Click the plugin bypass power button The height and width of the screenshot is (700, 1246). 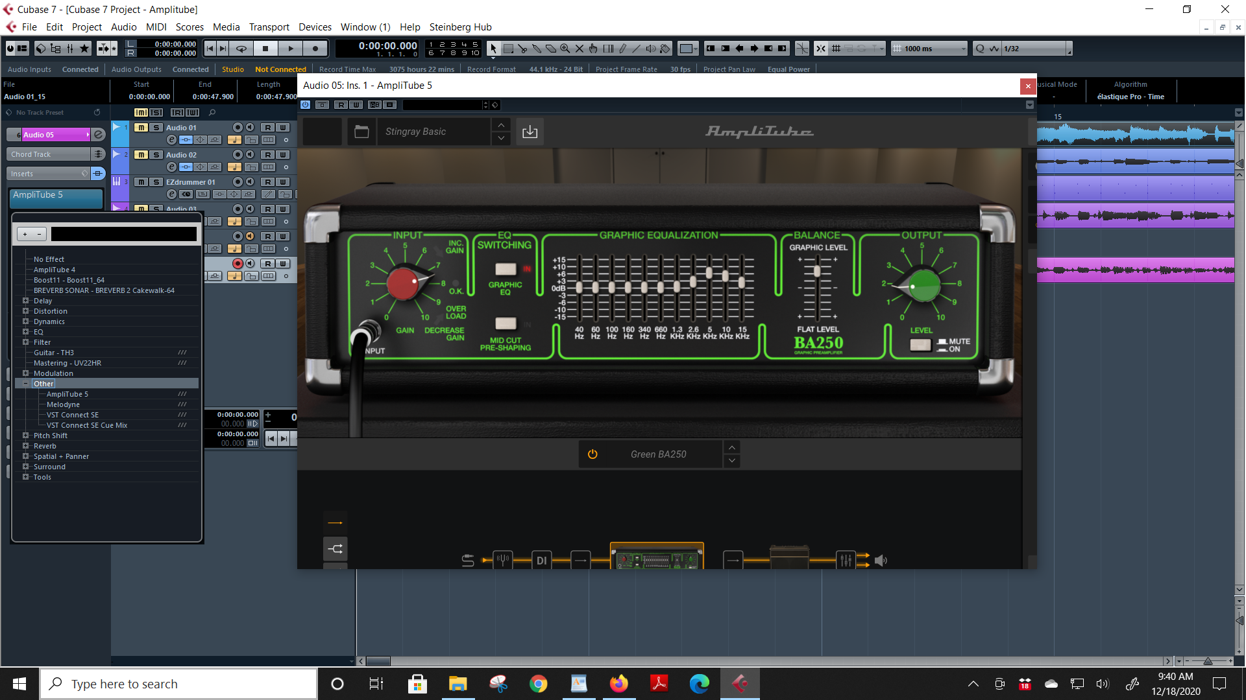pos(306,105)
